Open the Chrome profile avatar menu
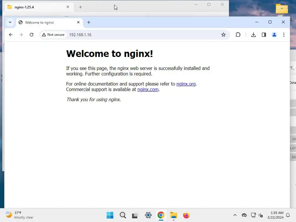The width and height of the screenshot is (296, 222). [x=274, y=35]
